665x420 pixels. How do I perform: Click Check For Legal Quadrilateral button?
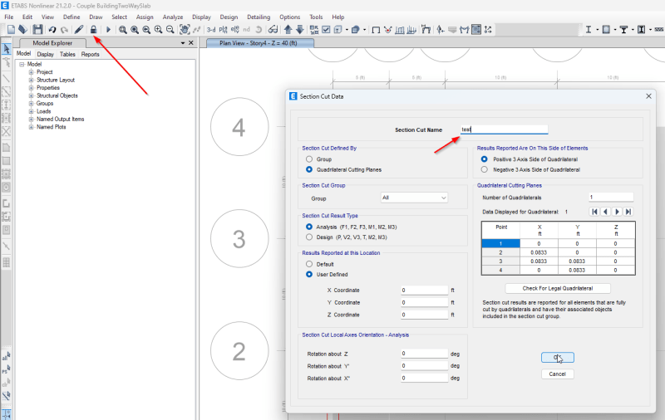click(558, 288)
